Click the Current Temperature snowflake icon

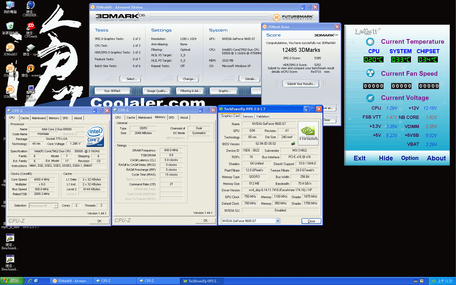point(370,42)
